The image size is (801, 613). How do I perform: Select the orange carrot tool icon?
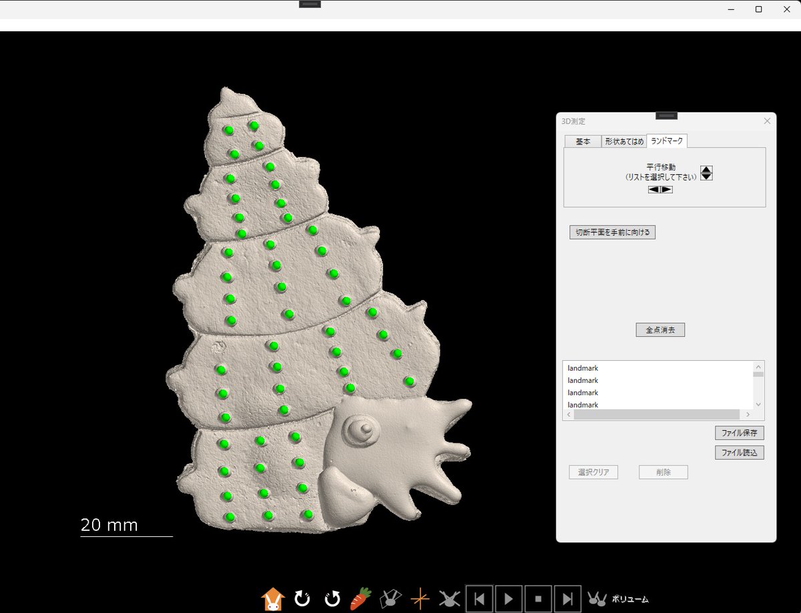[361, 598]
